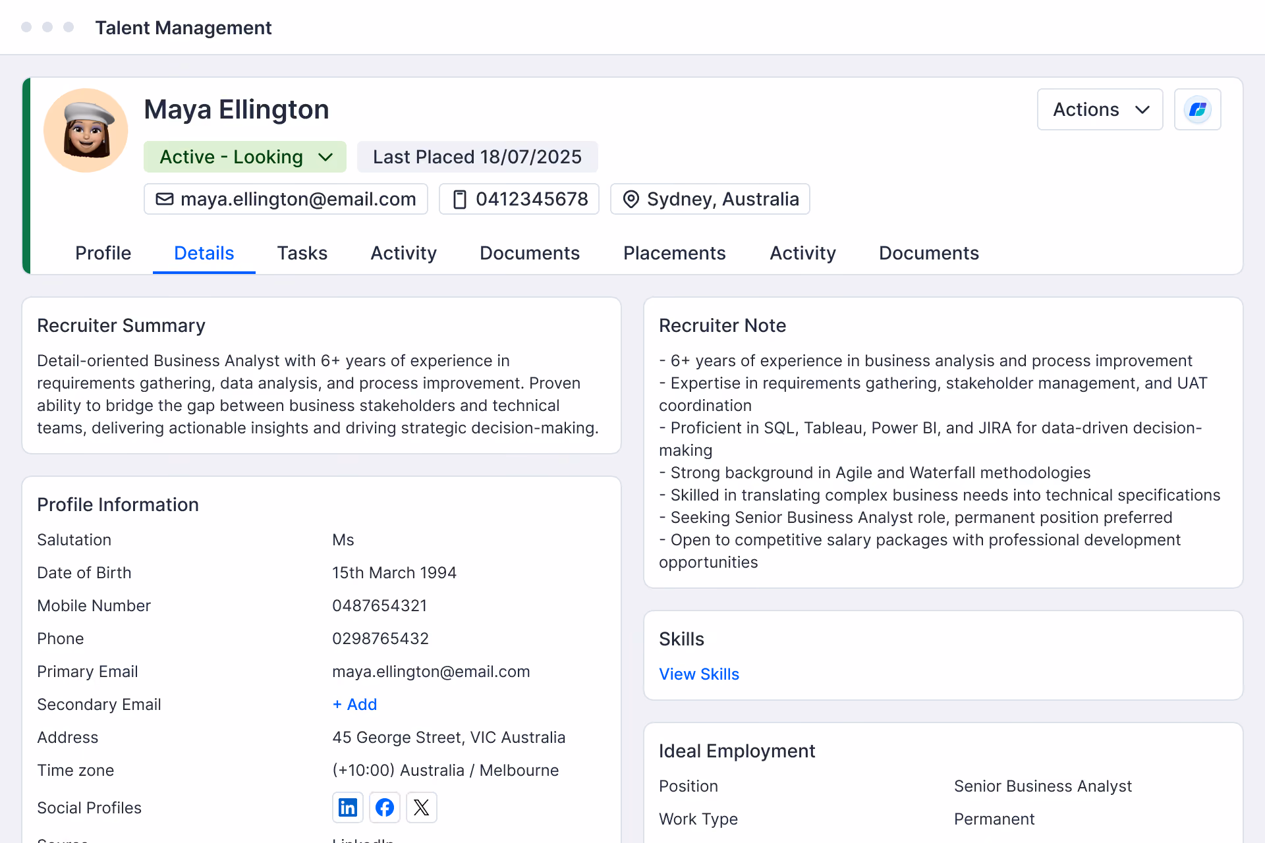Click the Permanent work type value

(x=994, y=819)
